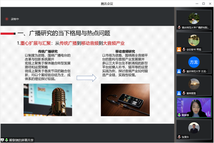Click the blue person icon on the sunset-avatar tile

pos(179,93)
